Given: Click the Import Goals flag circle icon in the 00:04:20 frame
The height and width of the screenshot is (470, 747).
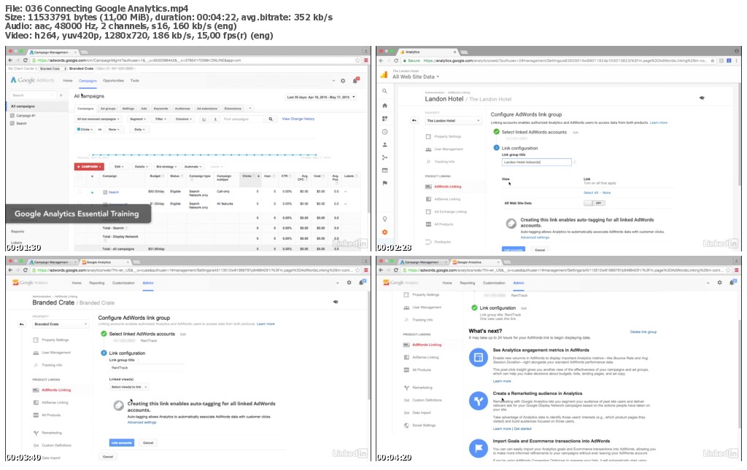Looking at the screenshot, I should [x=479, y=448].
